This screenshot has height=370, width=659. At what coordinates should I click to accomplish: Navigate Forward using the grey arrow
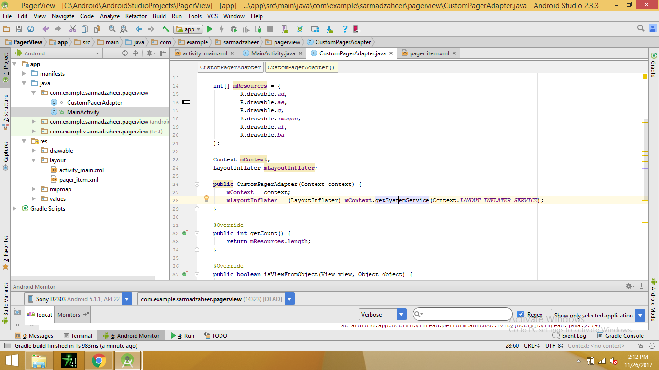click(x=151, y=29)
